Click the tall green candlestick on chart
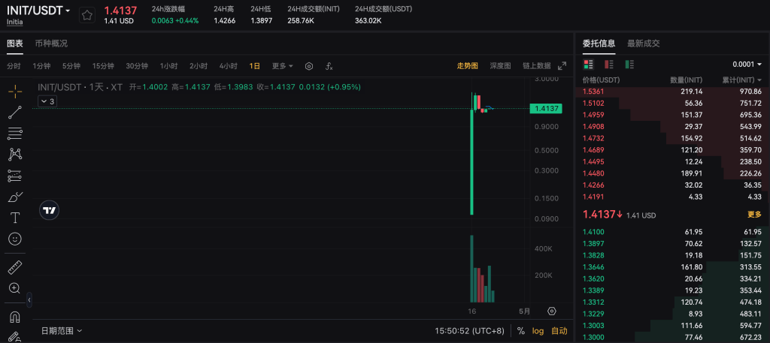 pyautogui.click(x=472, y=161)
